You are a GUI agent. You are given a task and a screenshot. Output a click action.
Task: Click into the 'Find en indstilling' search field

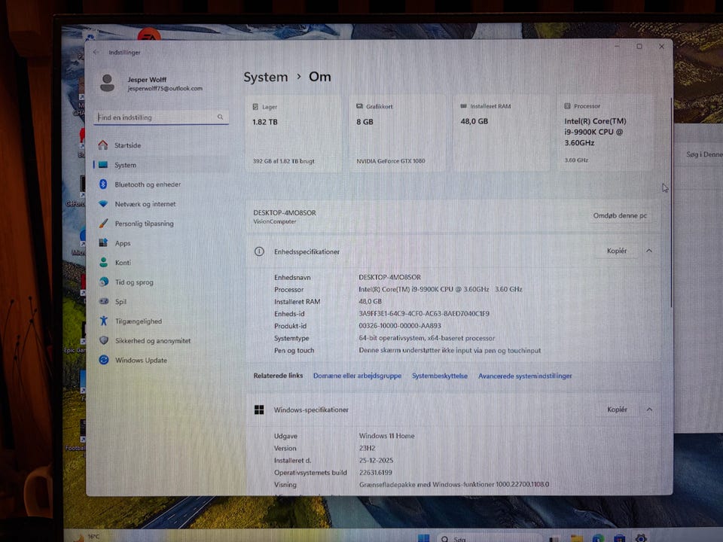(x=161, y=117)
